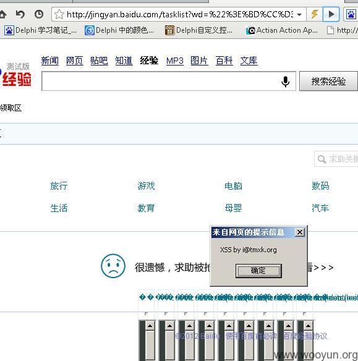Click the play/go arrow button beside address bar
The height and width of the screenshot is (361, 358).
pyautogui.click(x=331, y=14)
